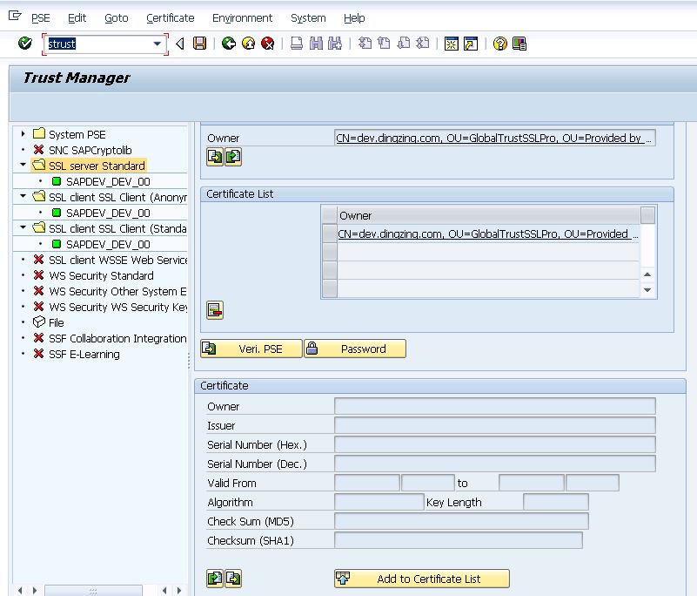Select SNC SAPCryptolib in the tree
This screenshot has height=596, width=697.
click(90, 150)
